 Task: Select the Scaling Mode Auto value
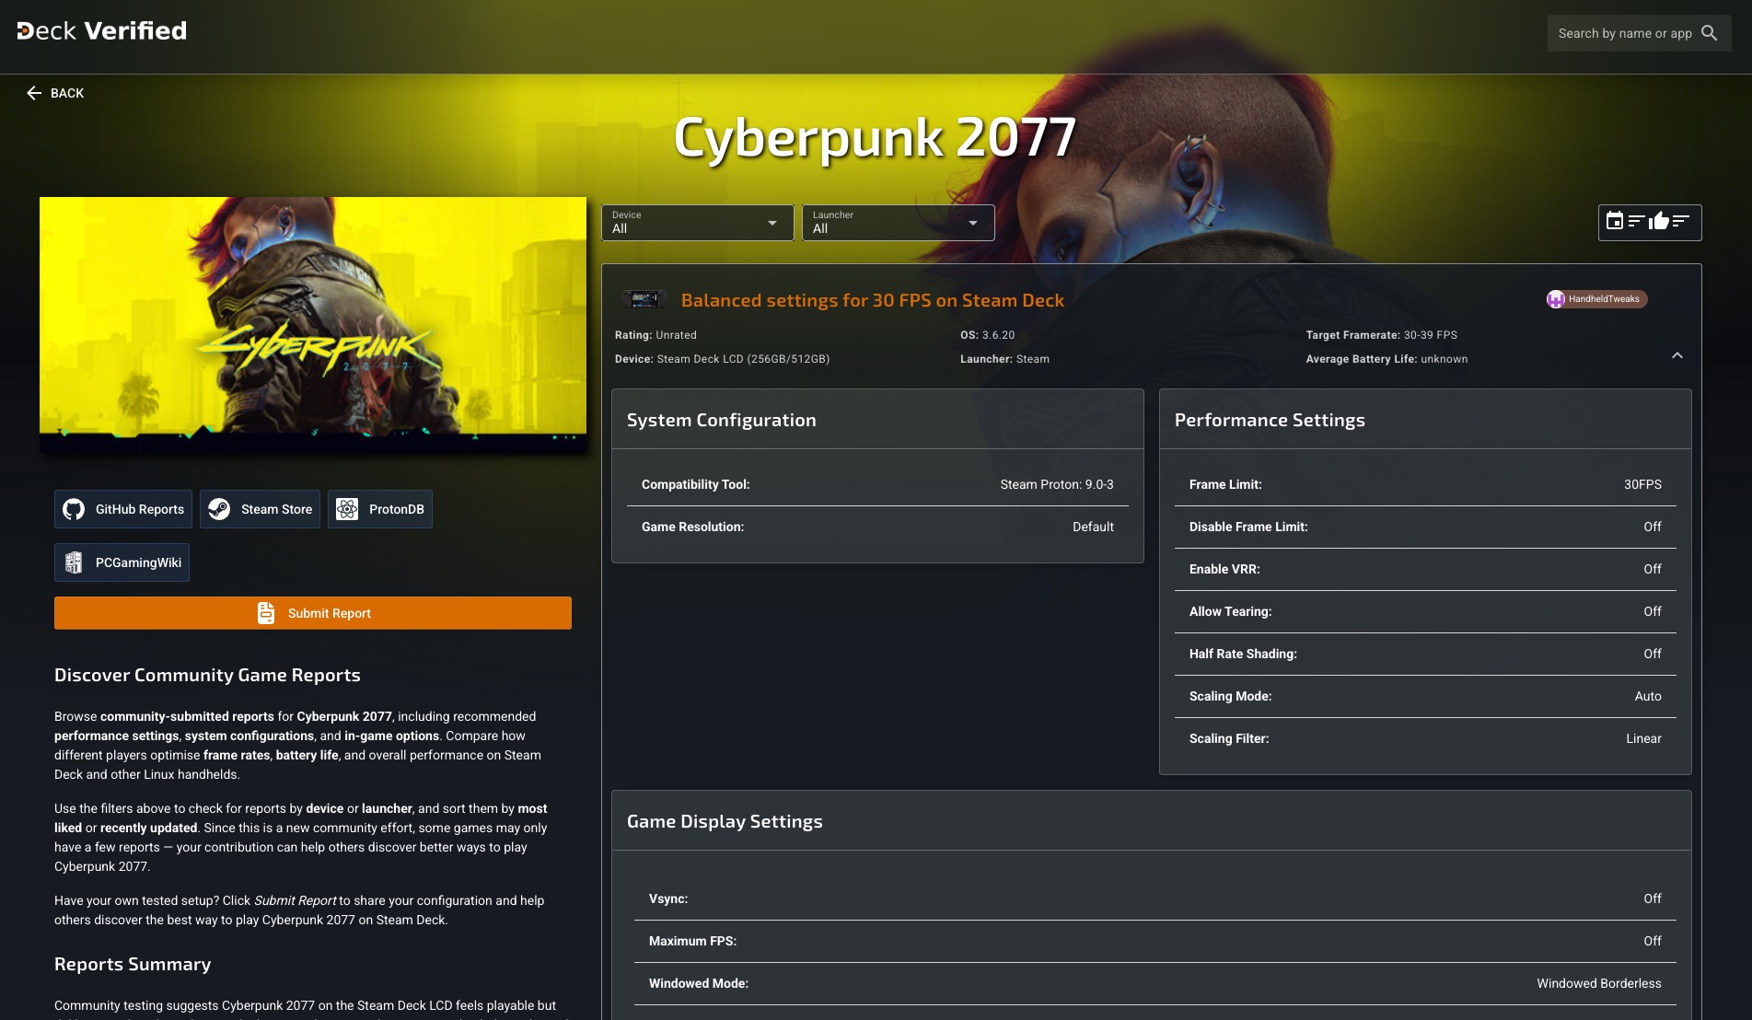pyautogui.click(x=1648, y=696)
